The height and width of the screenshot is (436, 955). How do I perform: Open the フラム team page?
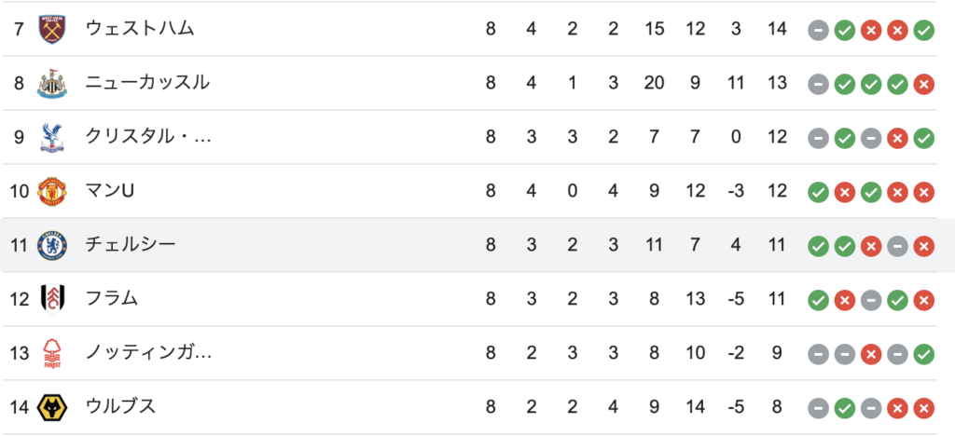(112, 298)
